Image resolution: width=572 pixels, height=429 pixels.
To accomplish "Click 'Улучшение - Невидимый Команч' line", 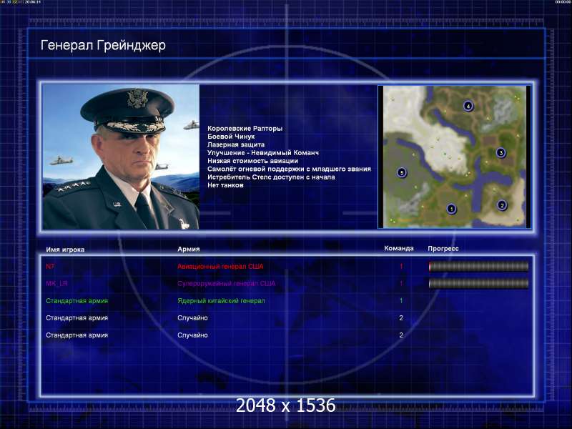I will click(x=263, y=152).
